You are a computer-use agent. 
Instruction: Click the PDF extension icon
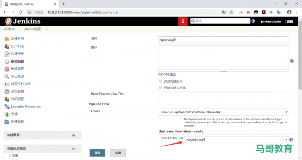click(x=264, y=12)
